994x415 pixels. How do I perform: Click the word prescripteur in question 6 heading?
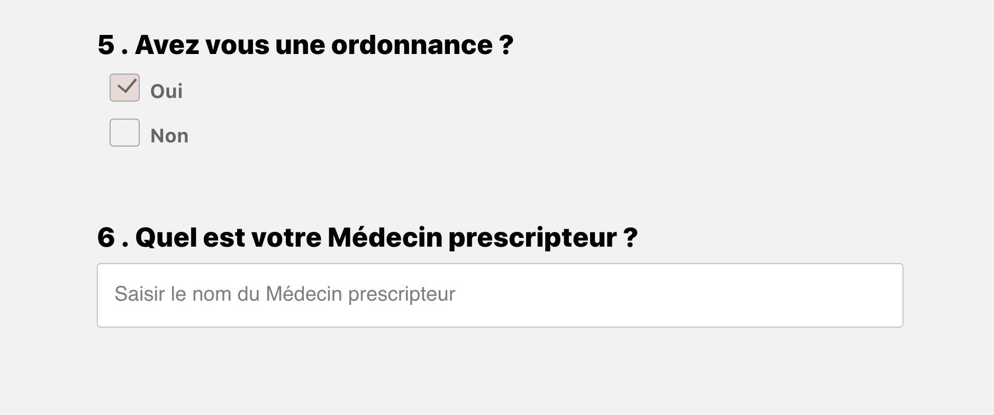tap(532, 237)
